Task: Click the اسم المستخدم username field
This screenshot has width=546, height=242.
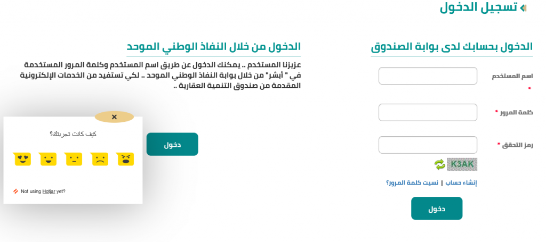Action: tap(428, 76)
